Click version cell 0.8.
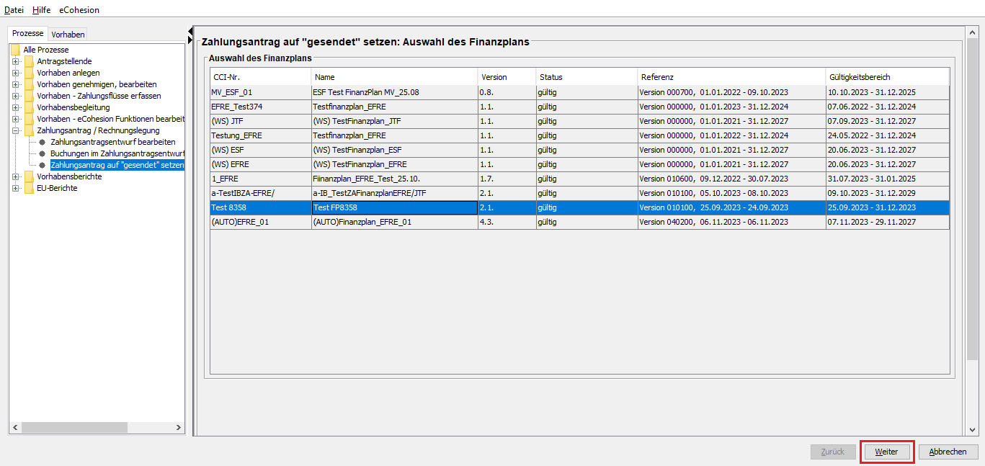 coord(507,92)
